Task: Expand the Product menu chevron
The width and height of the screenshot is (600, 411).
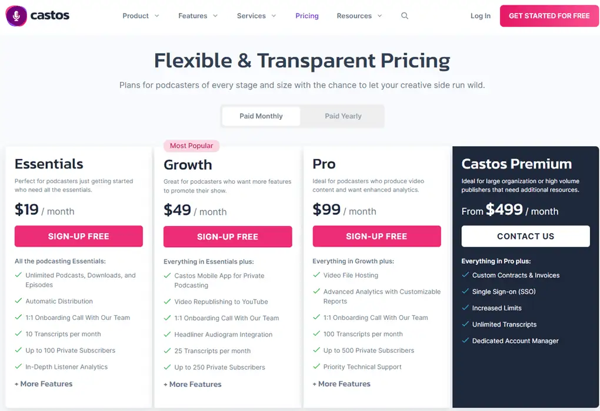Action: click(x=157, y=16)
